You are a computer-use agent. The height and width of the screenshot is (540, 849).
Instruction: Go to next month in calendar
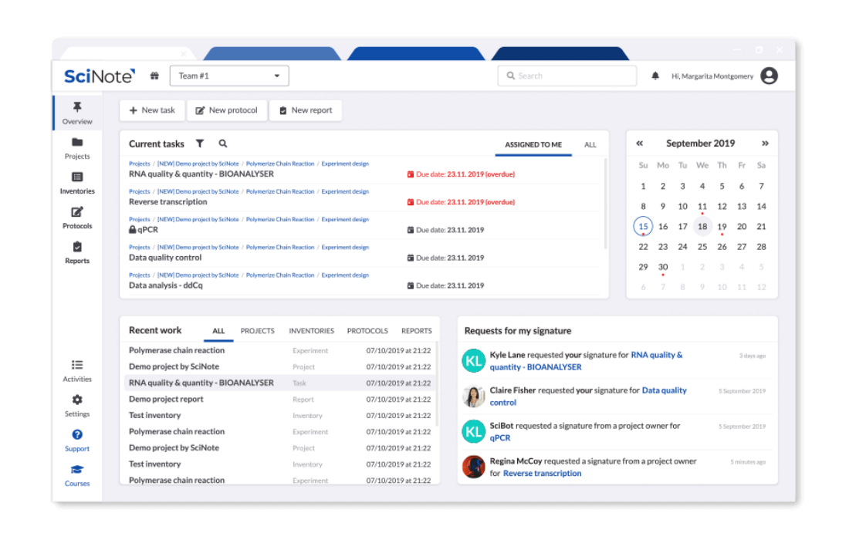pos(765,143)
